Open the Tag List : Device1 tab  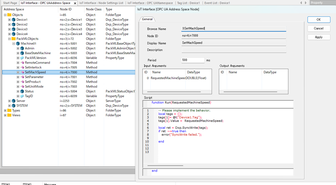(189, 3)
